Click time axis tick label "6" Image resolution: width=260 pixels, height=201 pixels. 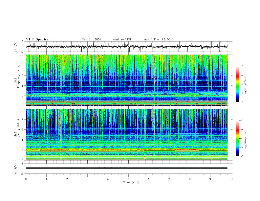pos(149,179)
